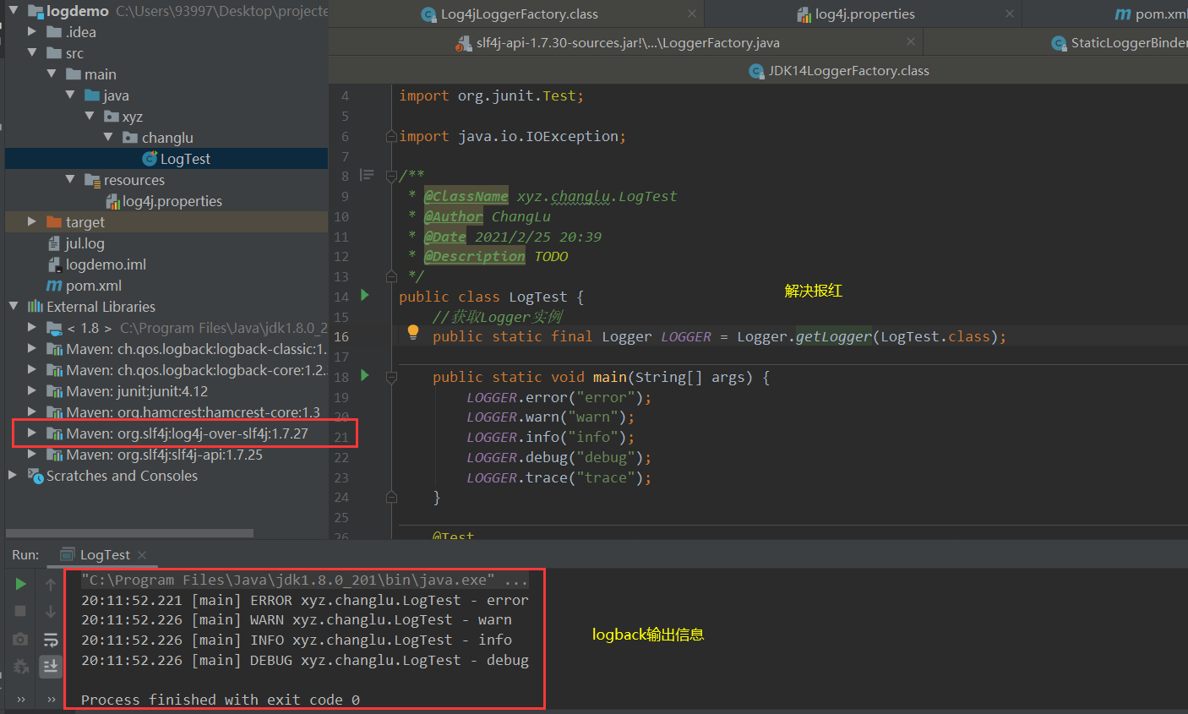This screenshot has width=1188, height=714.
Task: Close the LogTest run tab
Action: point(142,555)
